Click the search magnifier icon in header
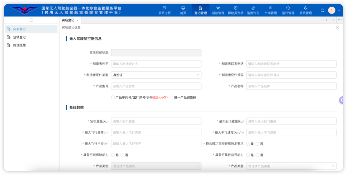The height and width of the screenshot is (175, 347). click(323, 10)
